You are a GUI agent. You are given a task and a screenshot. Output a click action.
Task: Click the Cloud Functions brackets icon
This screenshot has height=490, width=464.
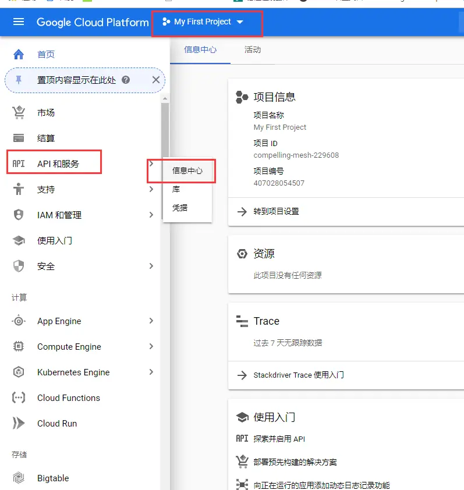(x=19, y=398)
